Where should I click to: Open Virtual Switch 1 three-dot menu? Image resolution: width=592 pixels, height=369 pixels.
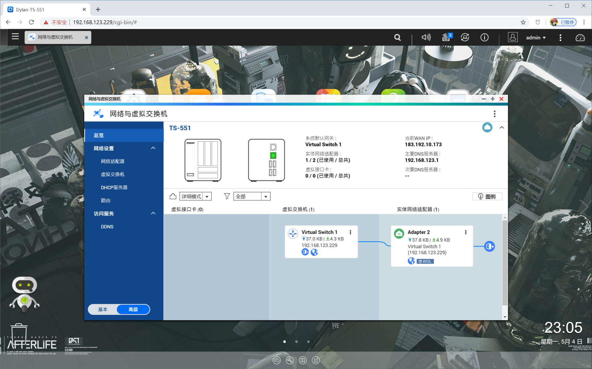point(350,232)
